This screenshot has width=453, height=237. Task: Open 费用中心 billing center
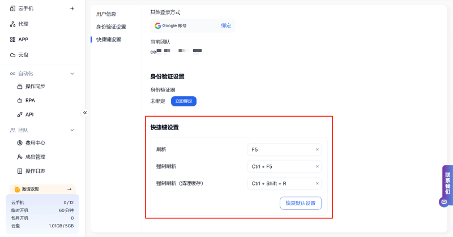click(35, 143)
